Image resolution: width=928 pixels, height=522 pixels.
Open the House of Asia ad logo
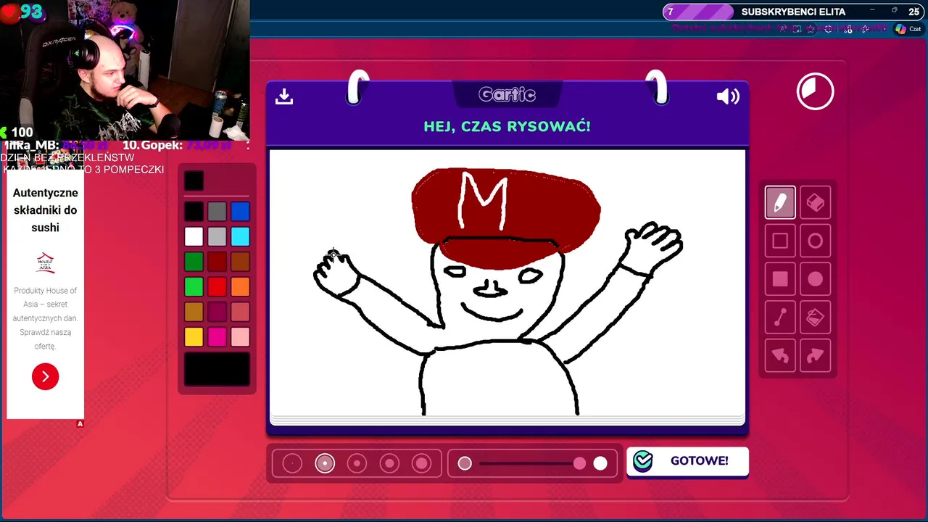click(x=45, y=262)
